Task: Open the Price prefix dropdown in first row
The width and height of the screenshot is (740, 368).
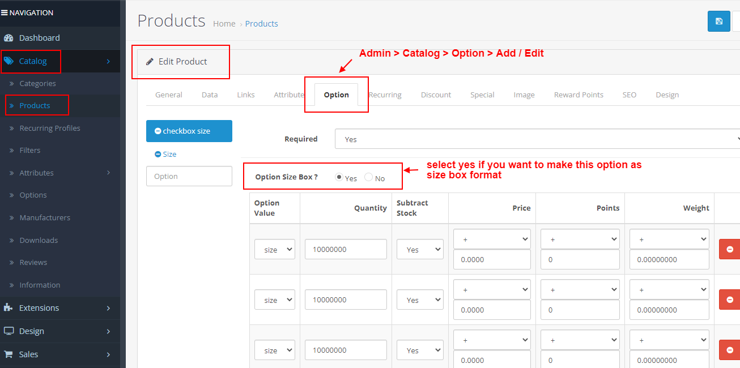Action: click(x=492, y=238)
